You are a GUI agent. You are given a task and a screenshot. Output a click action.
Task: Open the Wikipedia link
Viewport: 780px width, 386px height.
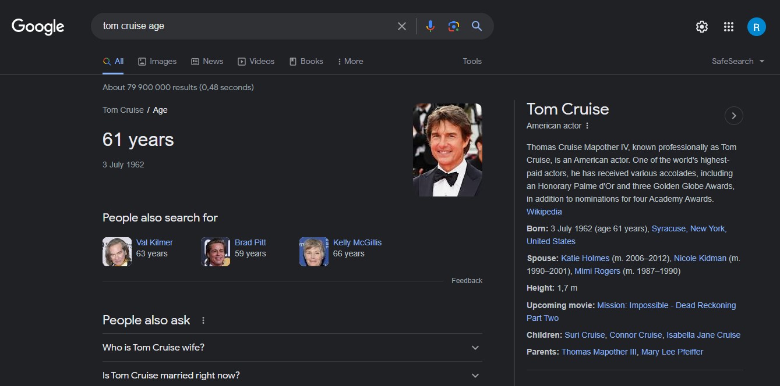tap(544, 212)
